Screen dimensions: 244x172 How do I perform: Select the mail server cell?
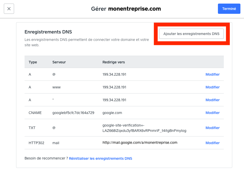[x=56, y=143]
